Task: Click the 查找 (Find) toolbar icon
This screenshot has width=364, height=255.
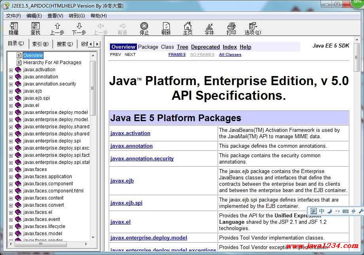Action: 36,26
